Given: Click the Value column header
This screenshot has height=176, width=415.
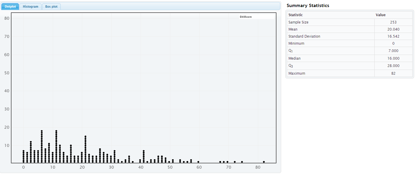Looking at the screenshot, I should (x=381, y=15).
